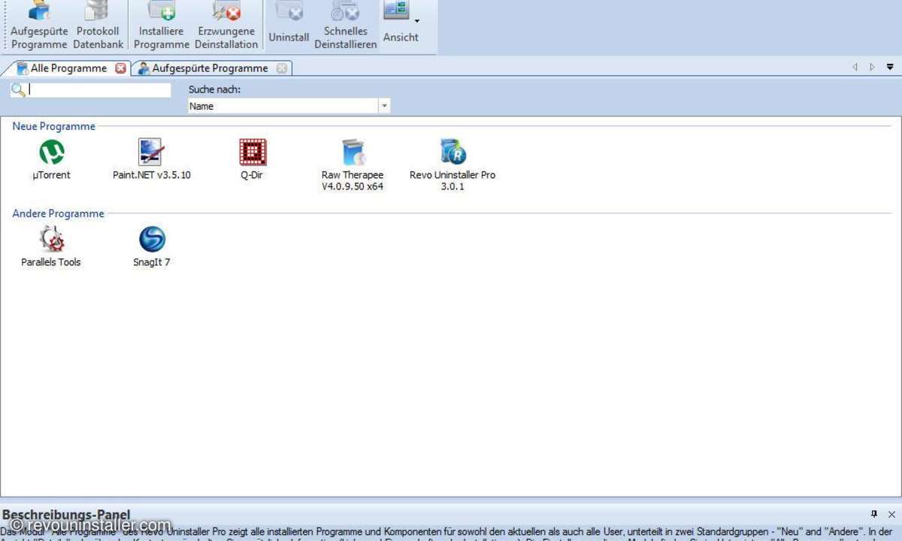Image resolution: width=902 pixels, height=541 pixels.
Task: Close the Beschreibungs-Panel
Action: tap(891, 514)
